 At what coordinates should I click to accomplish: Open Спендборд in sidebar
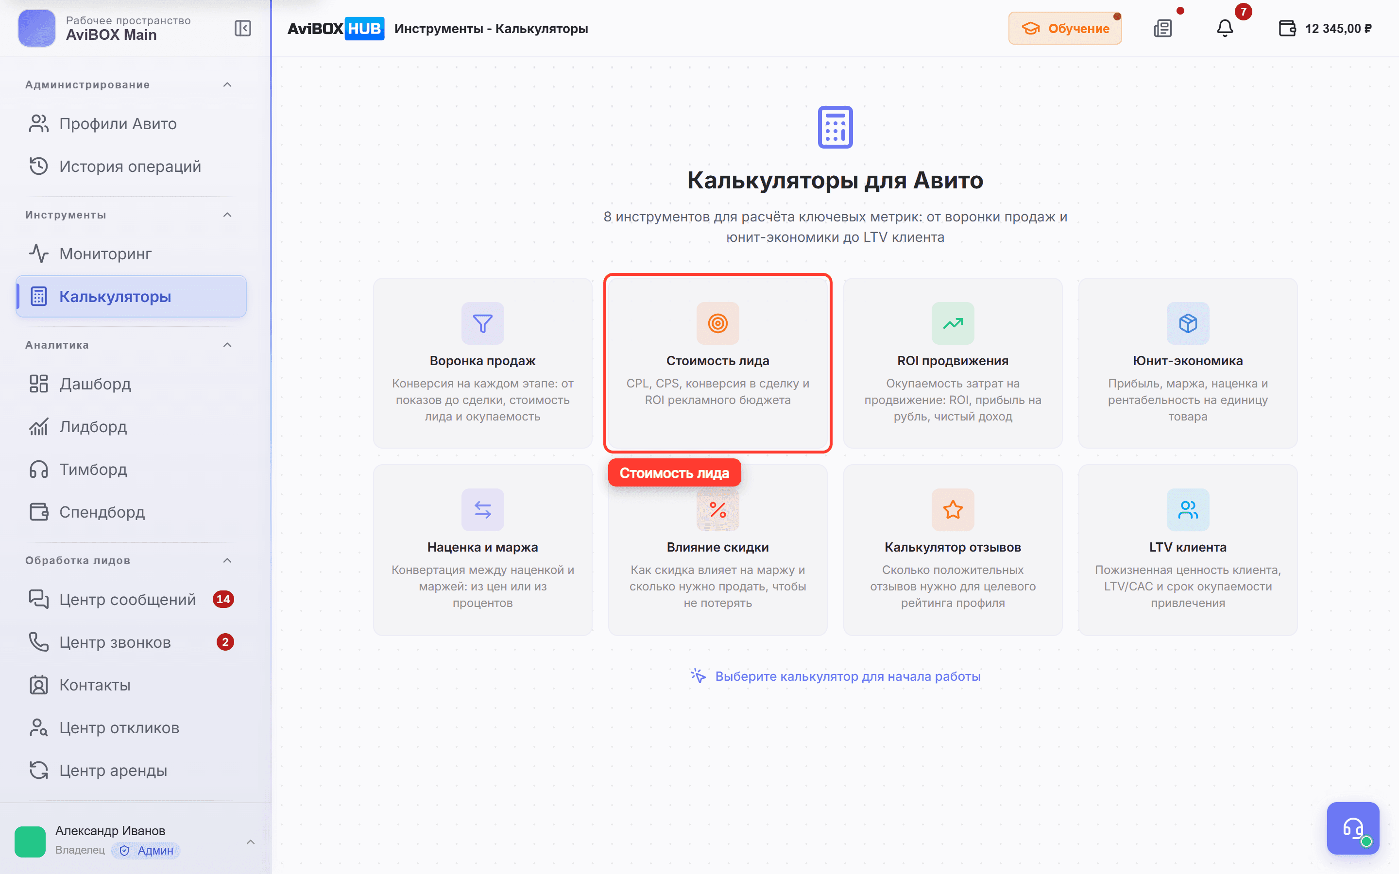(131, 512)
